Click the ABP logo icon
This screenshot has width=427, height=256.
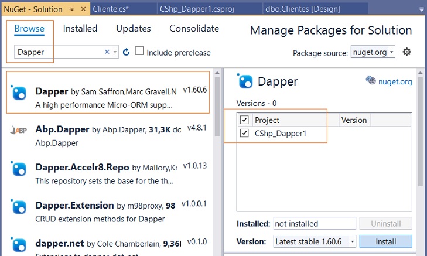point(19,130)
